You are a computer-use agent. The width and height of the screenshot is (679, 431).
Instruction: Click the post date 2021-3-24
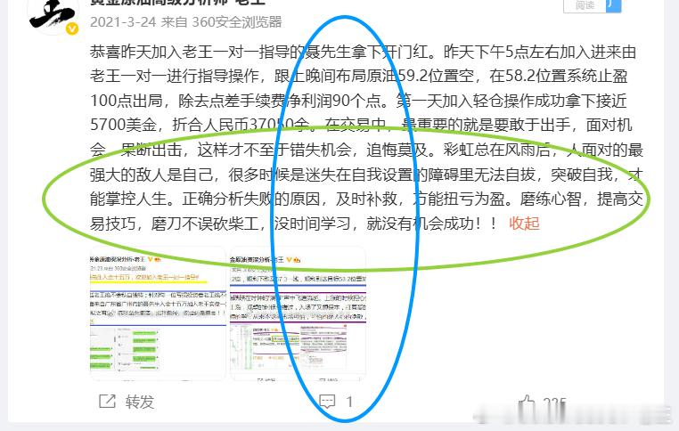(123, 21)
